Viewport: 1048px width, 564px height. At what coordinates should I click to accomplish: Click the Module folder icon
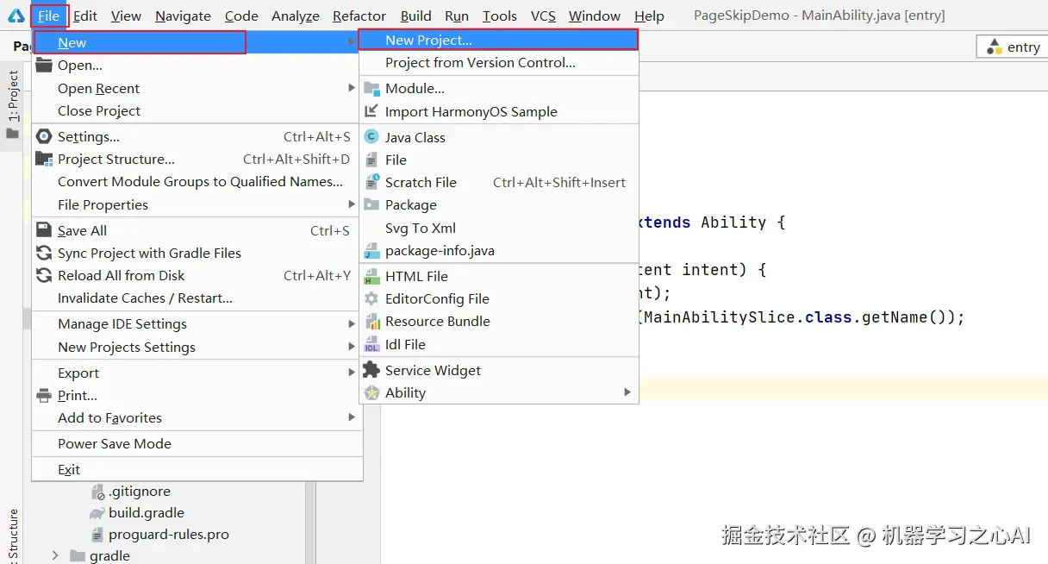pyautogui.click(x=371, y=88)
